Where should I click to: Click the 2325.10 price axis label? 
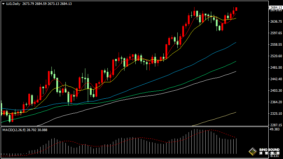pos(276,114)
